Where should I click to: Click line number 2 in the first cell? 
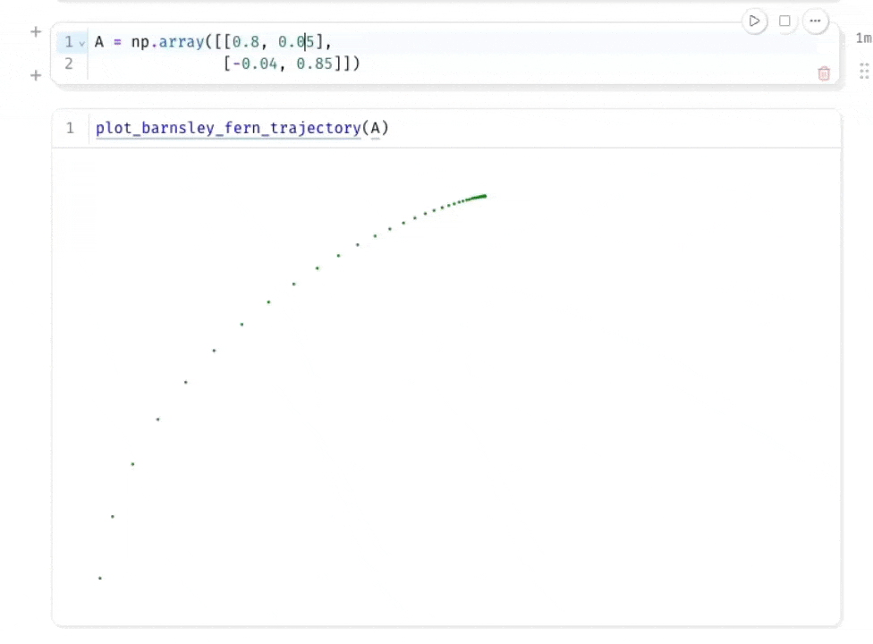pyautogui.click(x=69, y=64)
